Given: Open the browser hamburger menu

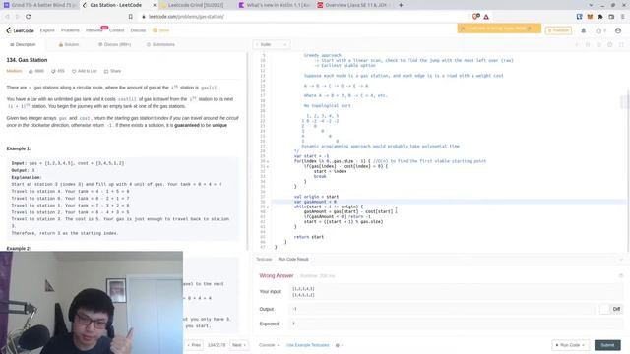Looking at the screenshot, I should (x=623, y=17).
